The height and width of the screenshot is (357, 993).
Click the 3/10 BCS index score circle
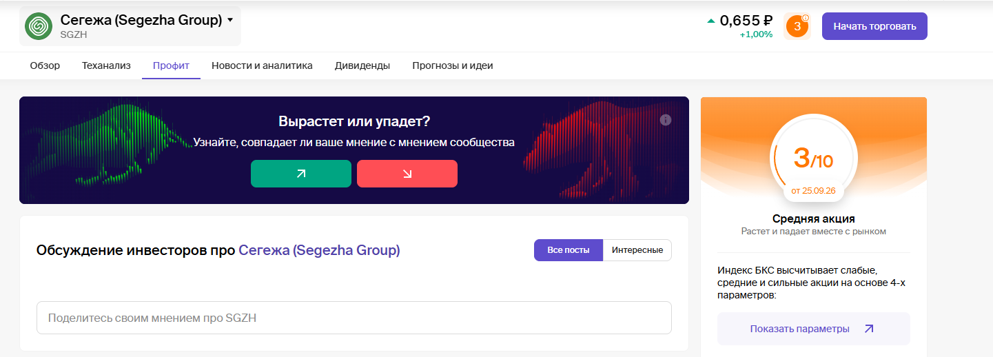814,157
